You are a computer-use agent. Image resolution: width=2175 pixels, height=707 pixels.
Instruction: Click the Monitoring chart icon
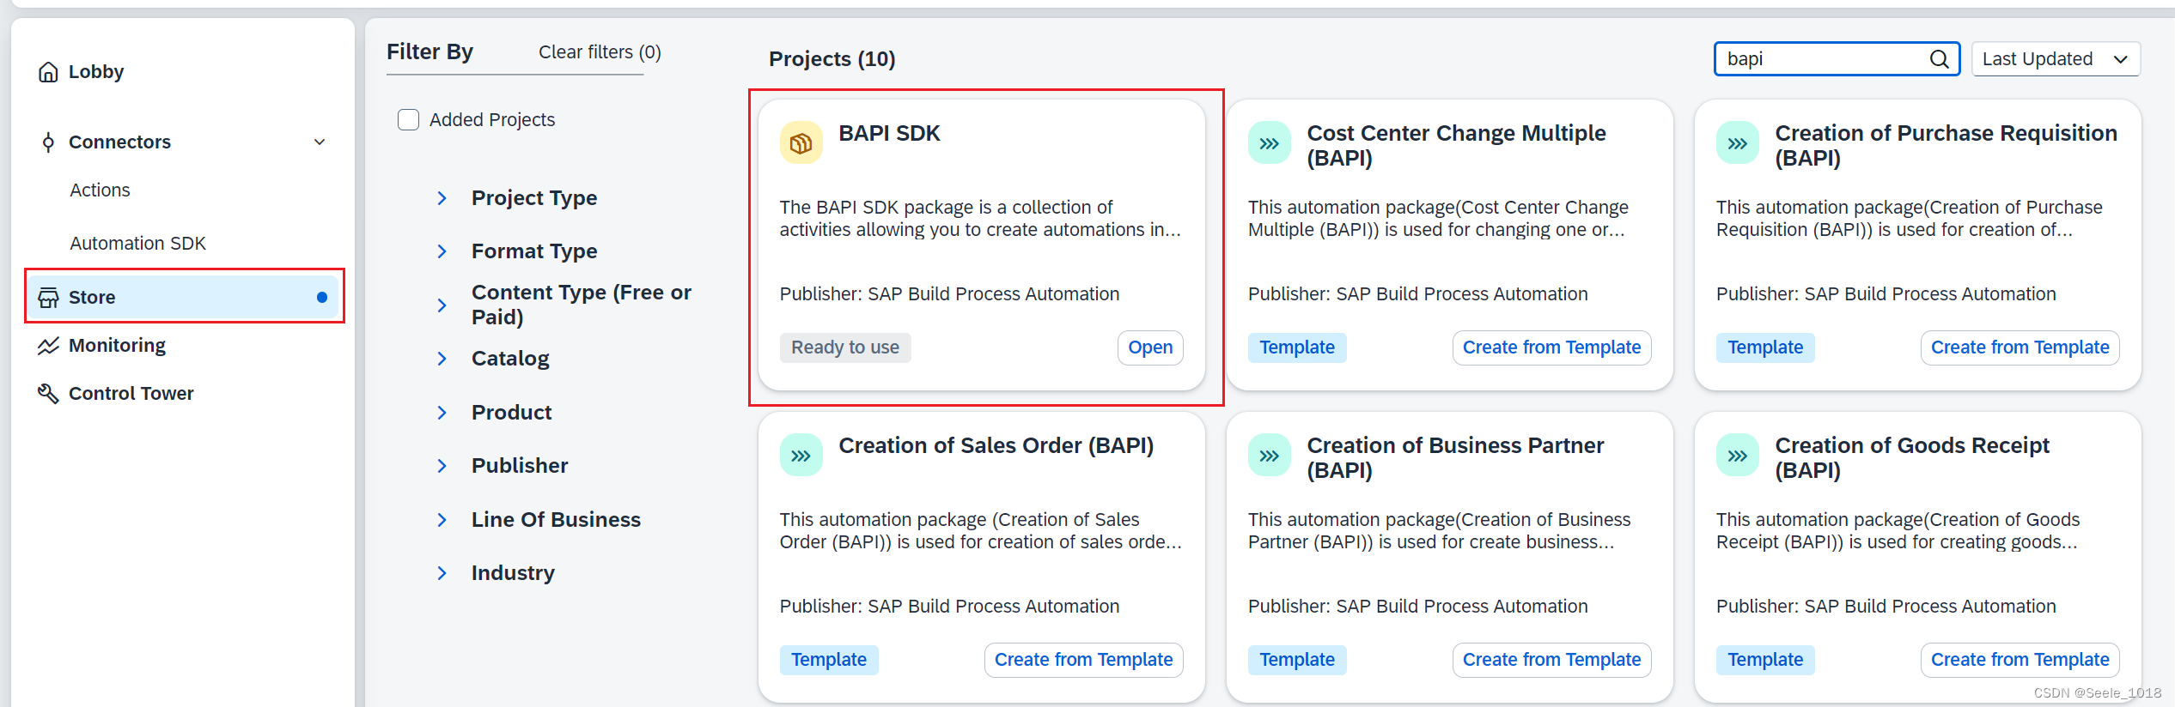click(48, 346)
